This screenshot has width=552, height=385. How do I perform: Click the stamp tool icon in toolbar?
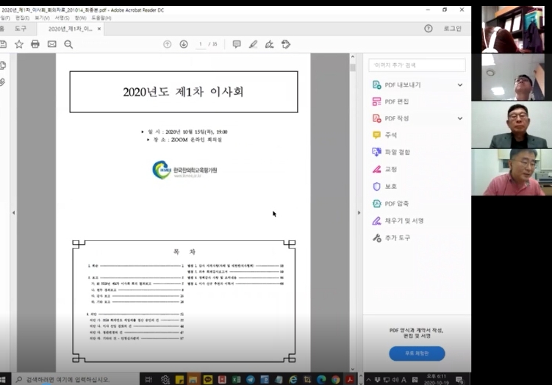point(286,44)
